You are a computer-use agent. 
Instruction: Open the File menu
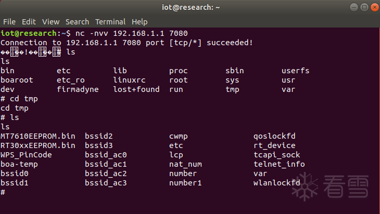(9, 22)
